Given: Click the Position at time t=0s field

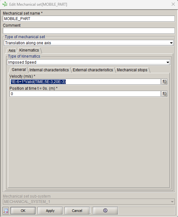Looking at the screenshot, I should click(85, 94).
